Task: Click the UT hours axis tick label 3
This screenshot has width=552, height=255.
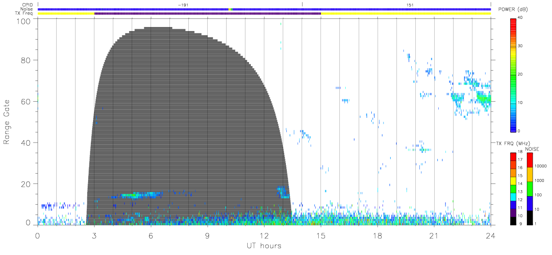Action: coord(94,235)
